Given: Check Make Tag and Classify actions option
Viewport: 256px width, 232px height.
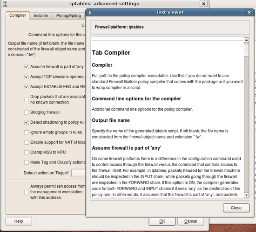Looking at the screenshot, I should tap(27, 162).
